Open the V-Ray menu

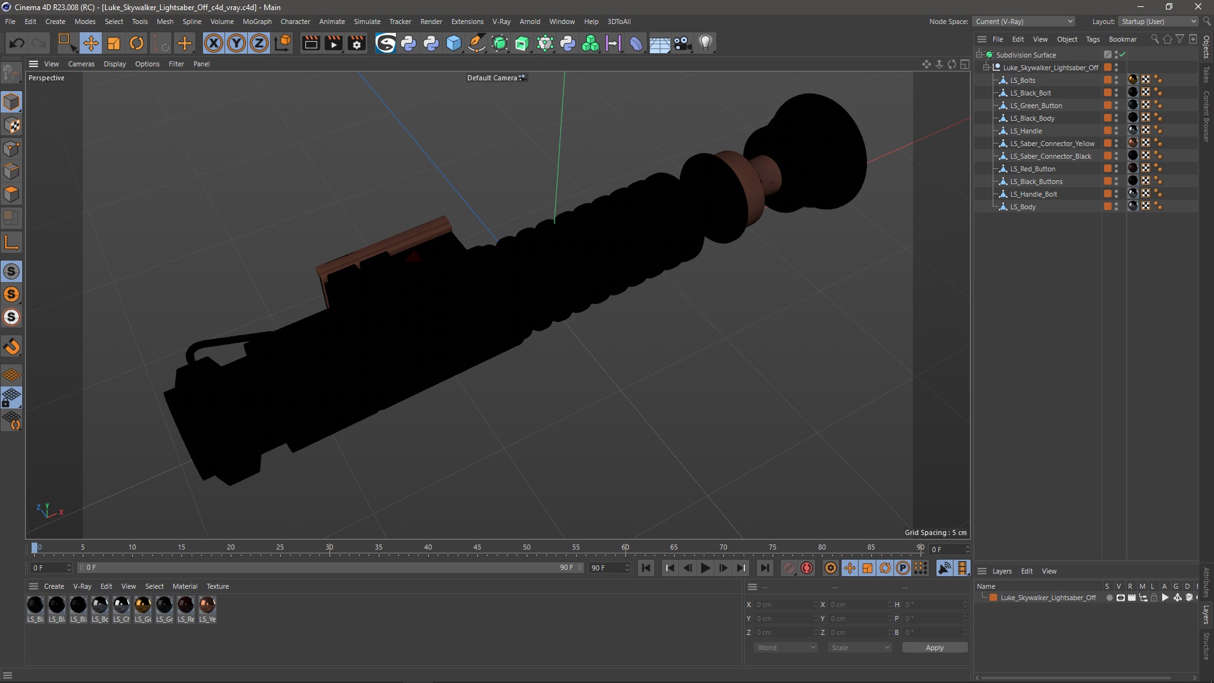pos(501,22)
